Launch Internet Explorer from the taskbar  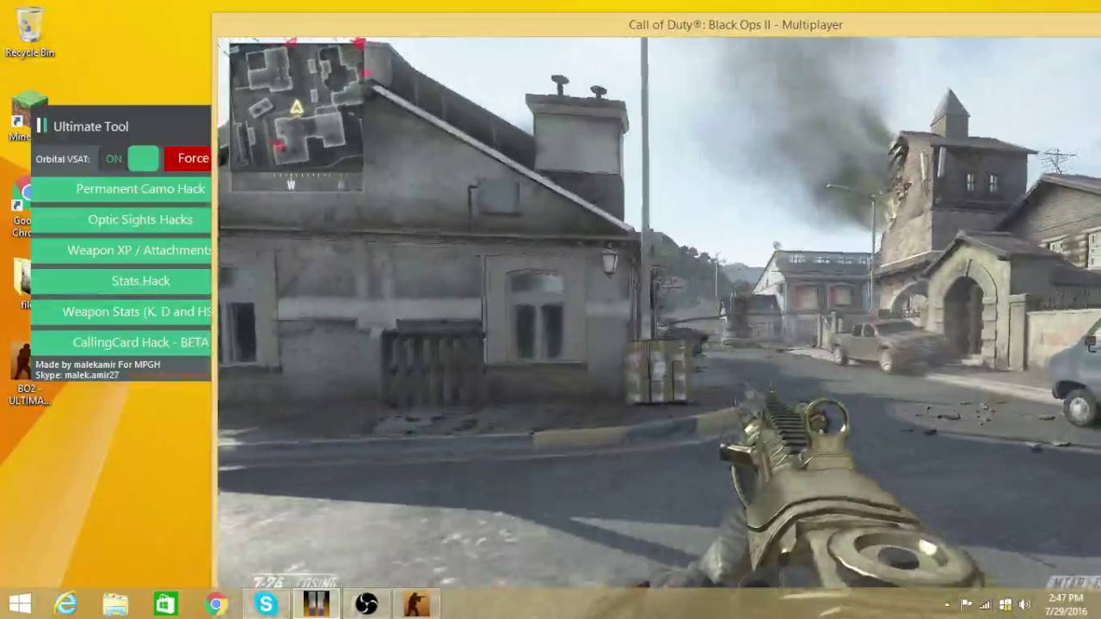pyautogui.click(x=66, y=604)
